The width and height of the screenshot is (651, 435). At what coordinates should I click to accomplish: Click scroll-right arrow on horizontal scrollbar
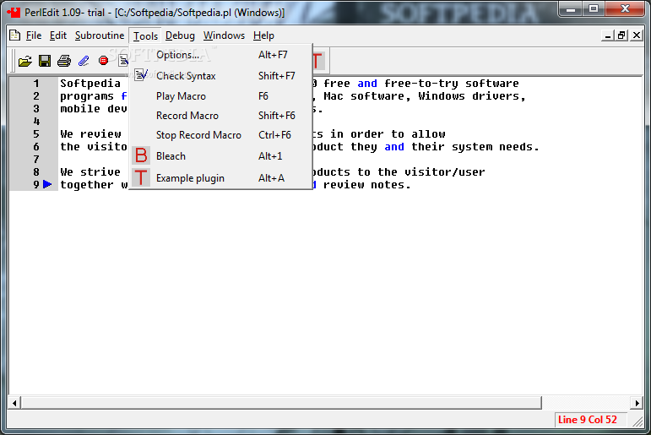coord(637,403)
